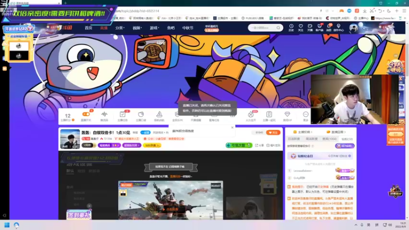Click the search magnifier icon

click(x=278, y=28)
